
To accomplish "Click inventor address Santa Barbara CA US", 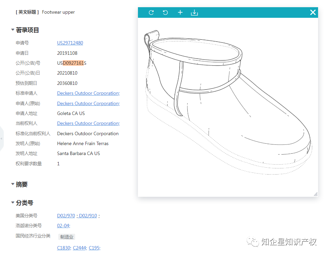I will (x=79, y=153).
